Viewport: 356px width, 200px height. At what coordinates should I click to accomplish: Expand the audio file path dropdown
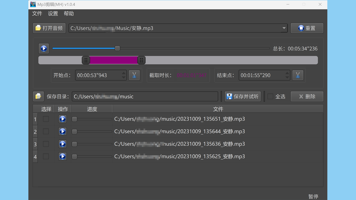284,28
